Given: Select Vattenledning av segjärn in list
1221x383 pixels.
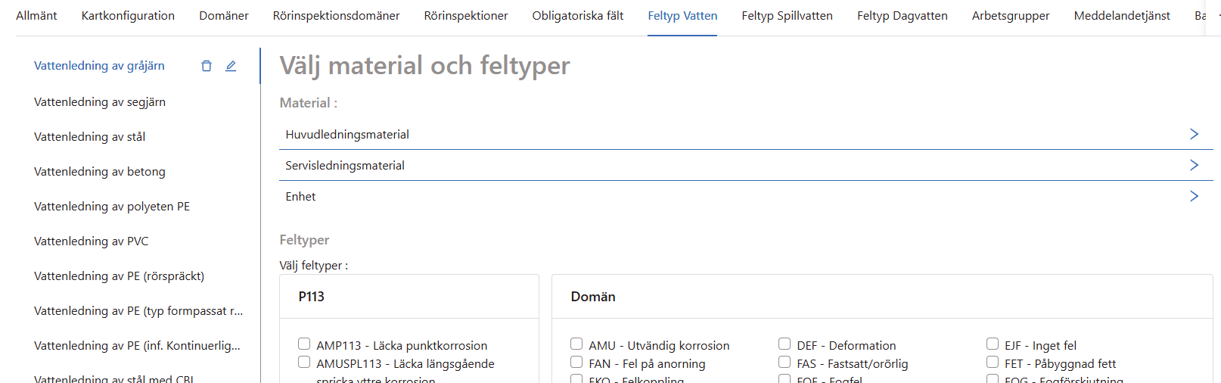Looking at the screenshot, I should 100,102.
